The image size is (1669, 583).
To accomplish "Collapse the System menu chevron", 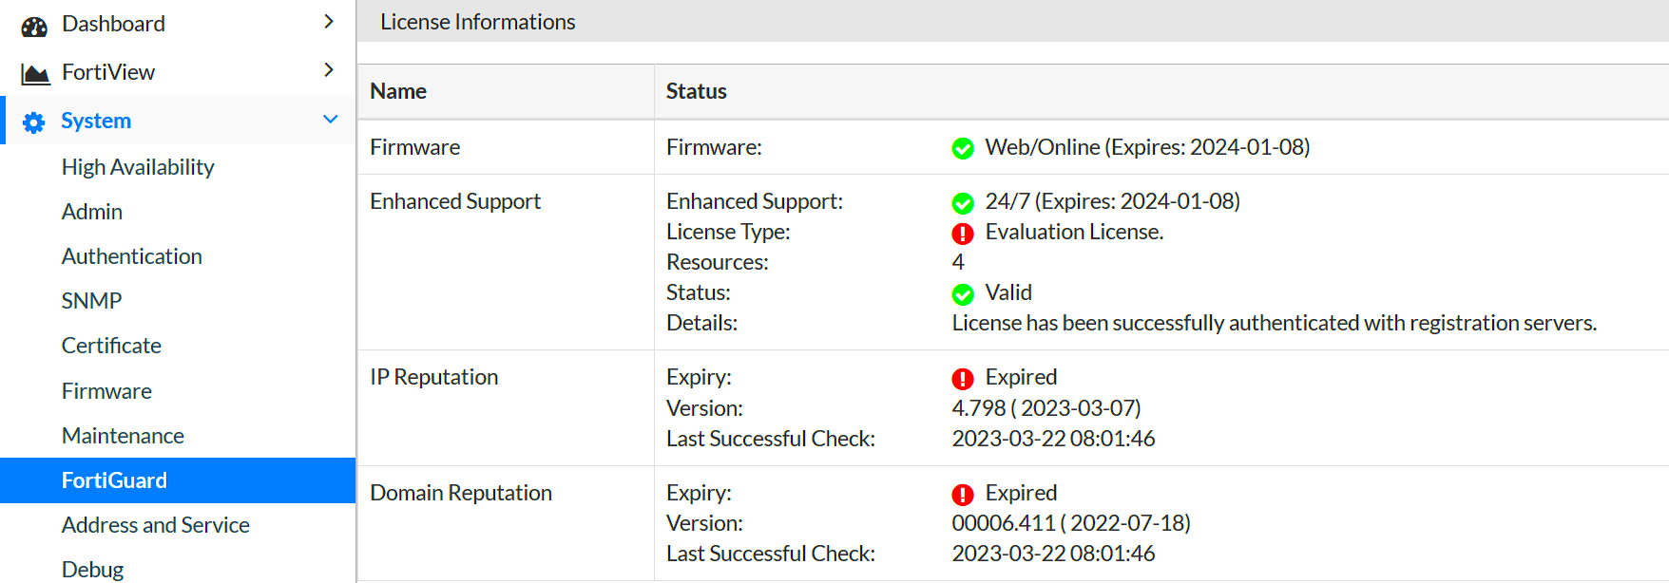I will (330, 120).
